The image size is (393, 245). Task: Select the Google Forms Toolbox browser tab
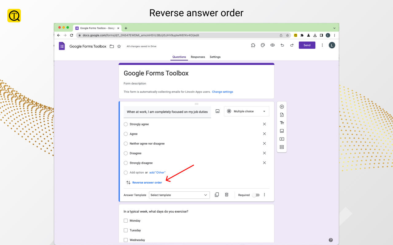coord(97,28)
